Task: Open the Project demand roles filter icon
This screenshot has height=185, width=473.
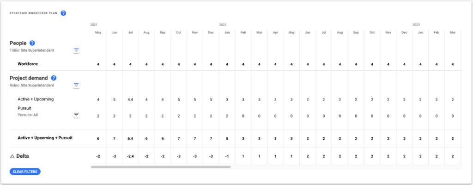Action: coord(76,85)
